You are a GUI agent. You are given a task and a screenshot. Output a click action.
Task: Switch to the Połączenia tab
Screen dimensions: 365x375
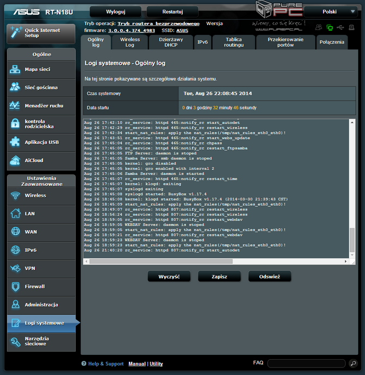tap(332, 42)
